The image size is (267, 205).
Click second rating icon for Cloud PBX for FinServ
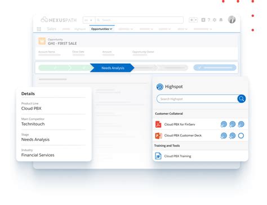click(x=233, y=124)
